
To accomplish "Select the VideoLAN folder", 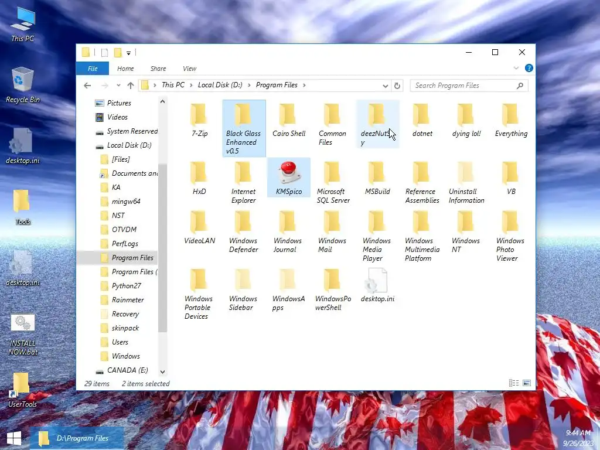I will (x=199, y=227).
